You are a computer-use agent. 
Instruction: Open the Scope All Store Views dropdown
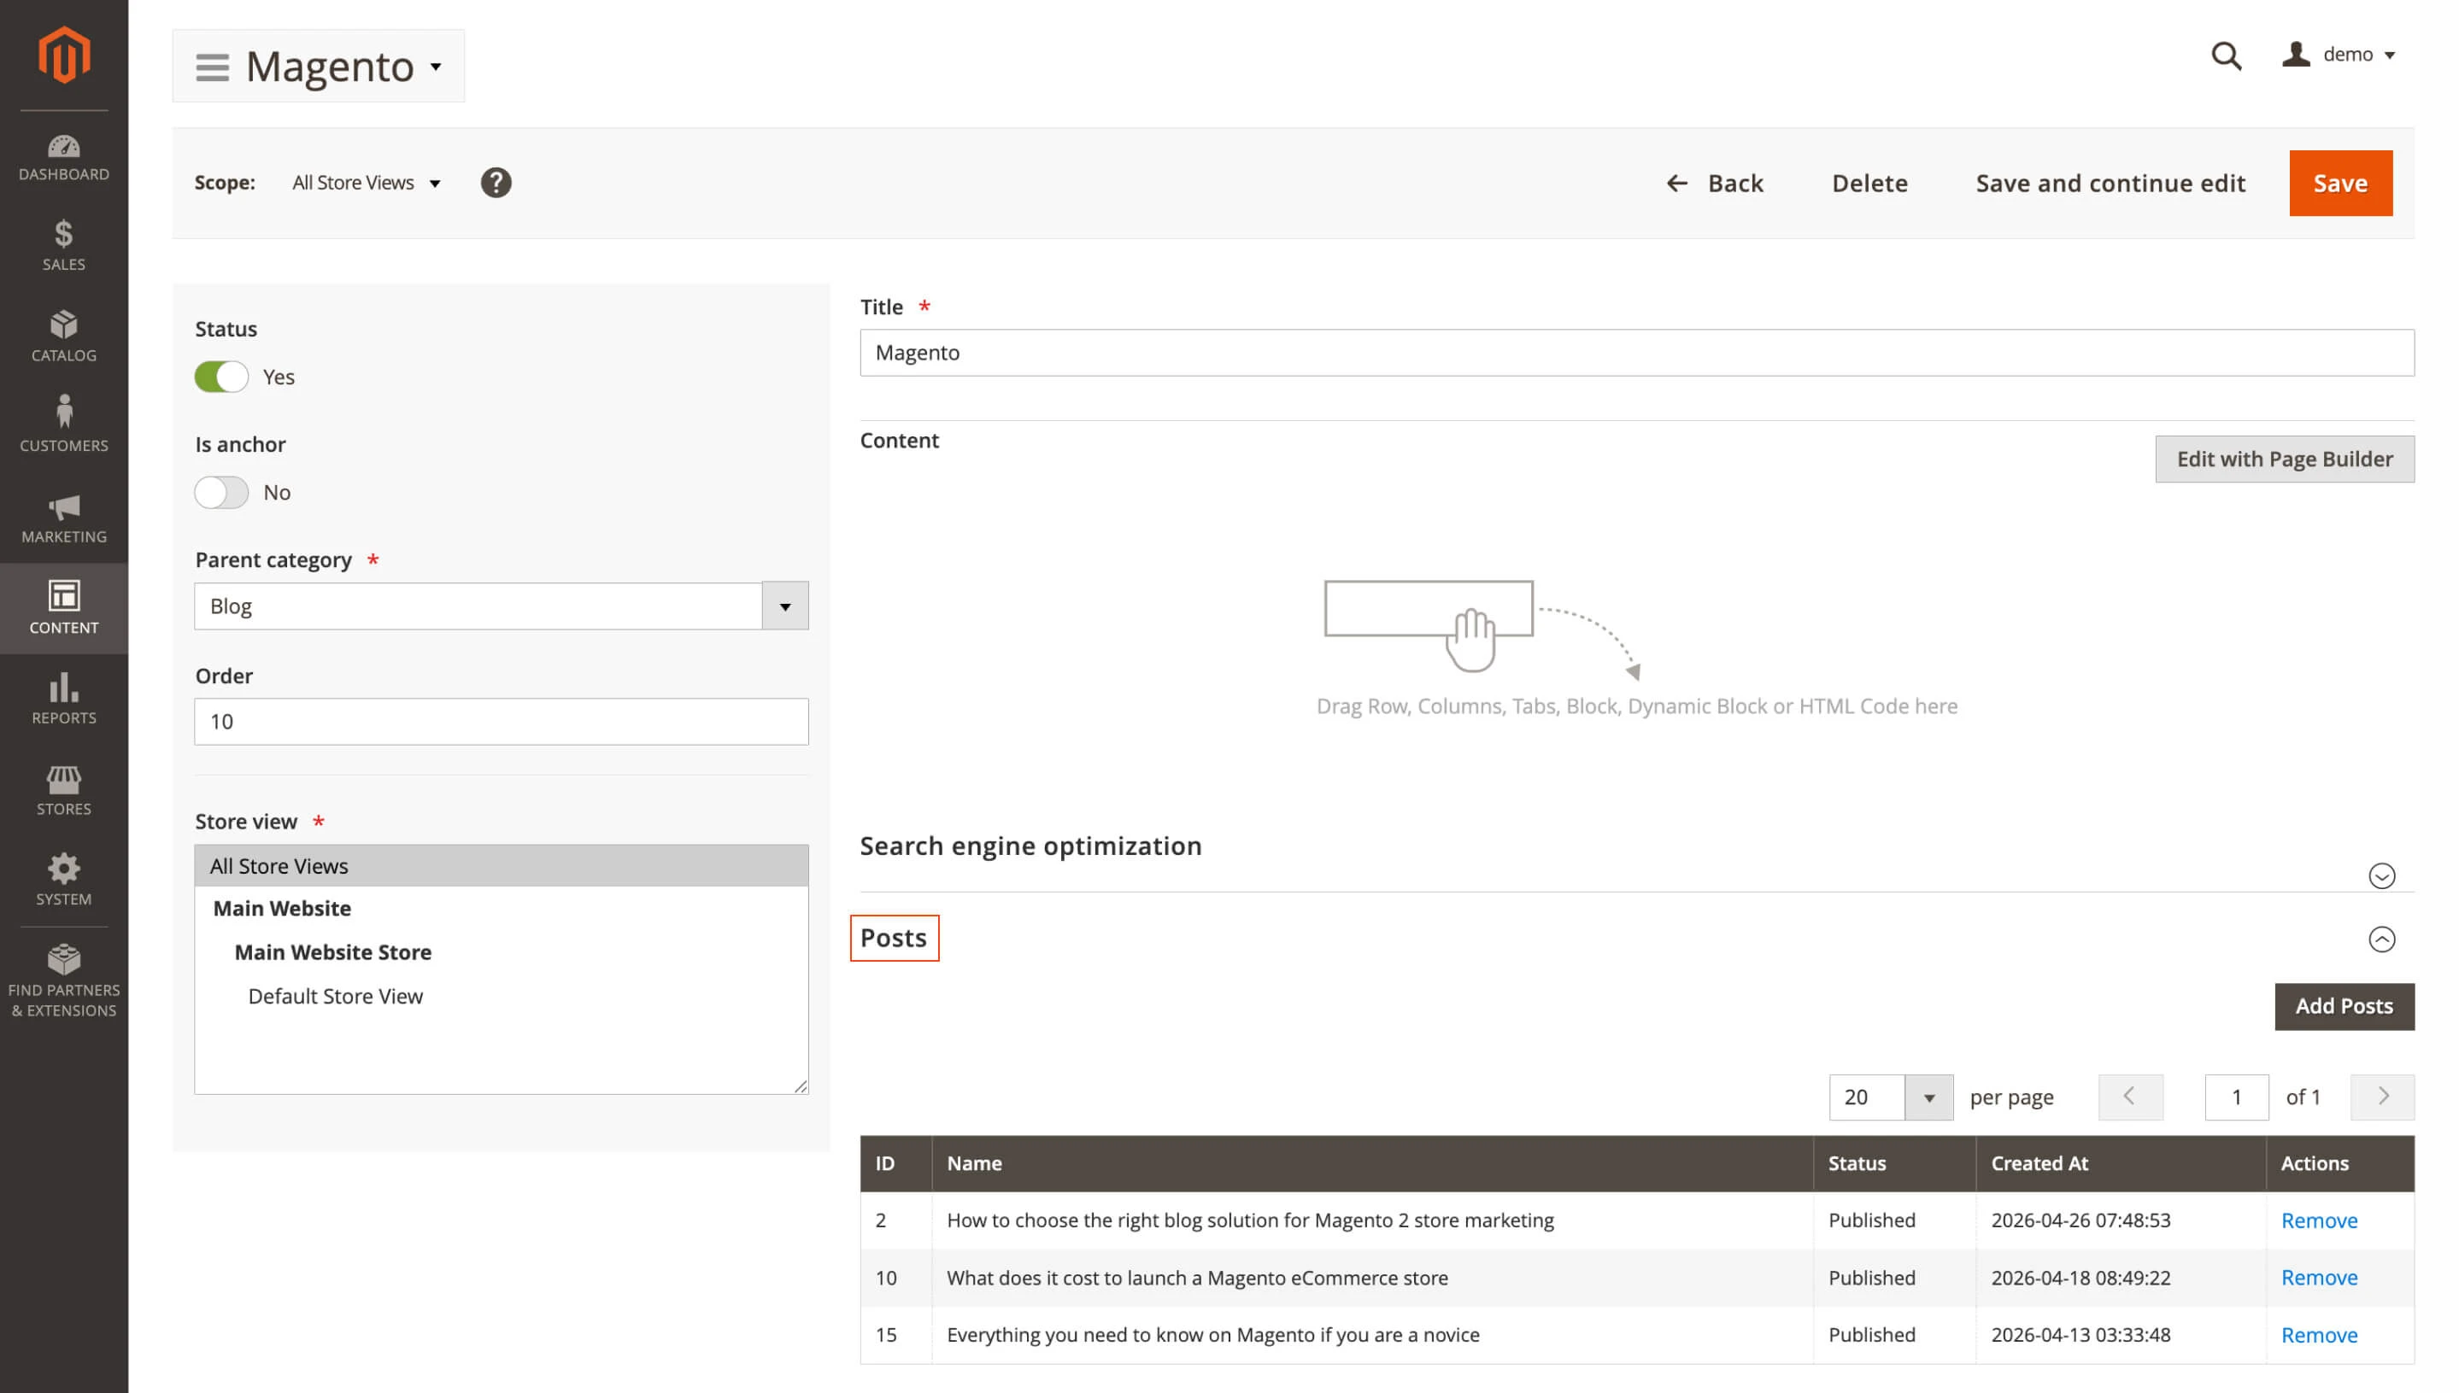pos(367,183)
